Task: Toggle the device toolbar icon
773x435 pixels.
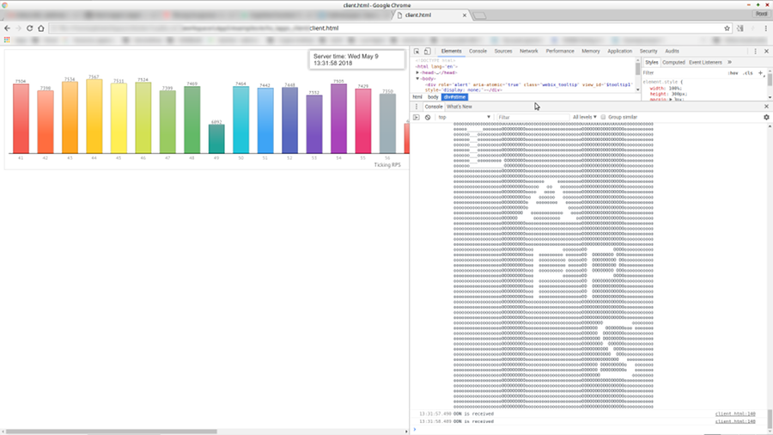Action: point(428,52)
